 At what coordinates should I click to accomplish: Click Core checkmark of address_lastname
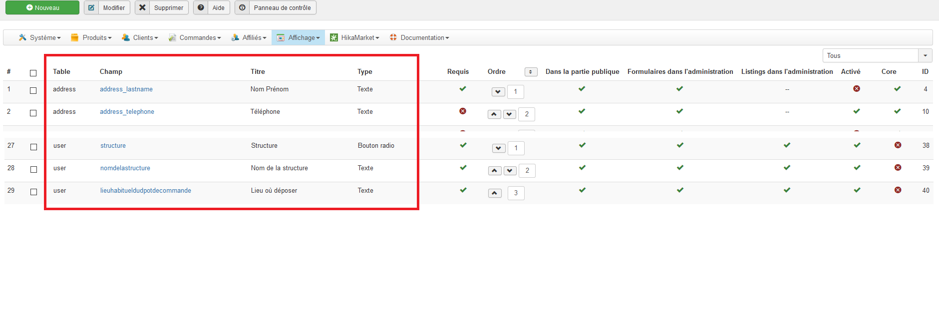coord(897,89)
